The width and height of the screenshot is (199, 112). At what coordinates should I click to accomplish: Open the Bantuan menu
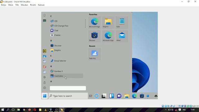point(41,5)
